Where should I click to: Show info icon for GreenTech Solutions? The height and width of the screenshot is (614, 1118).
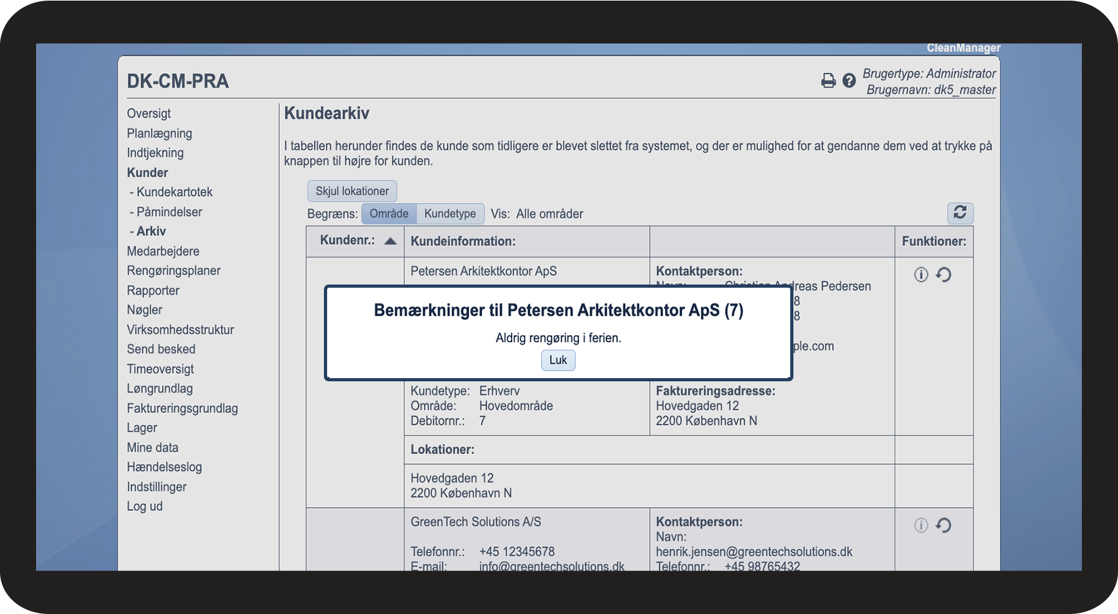click(x=921, y=525)
